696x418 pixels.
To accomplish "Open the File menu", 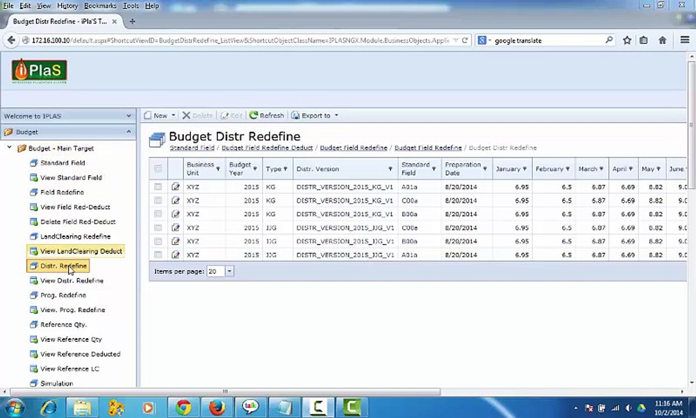I will 8,5.
